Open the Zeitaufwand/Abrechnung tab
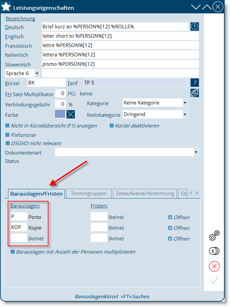230x307 pixels. click(x=144, y=194)
